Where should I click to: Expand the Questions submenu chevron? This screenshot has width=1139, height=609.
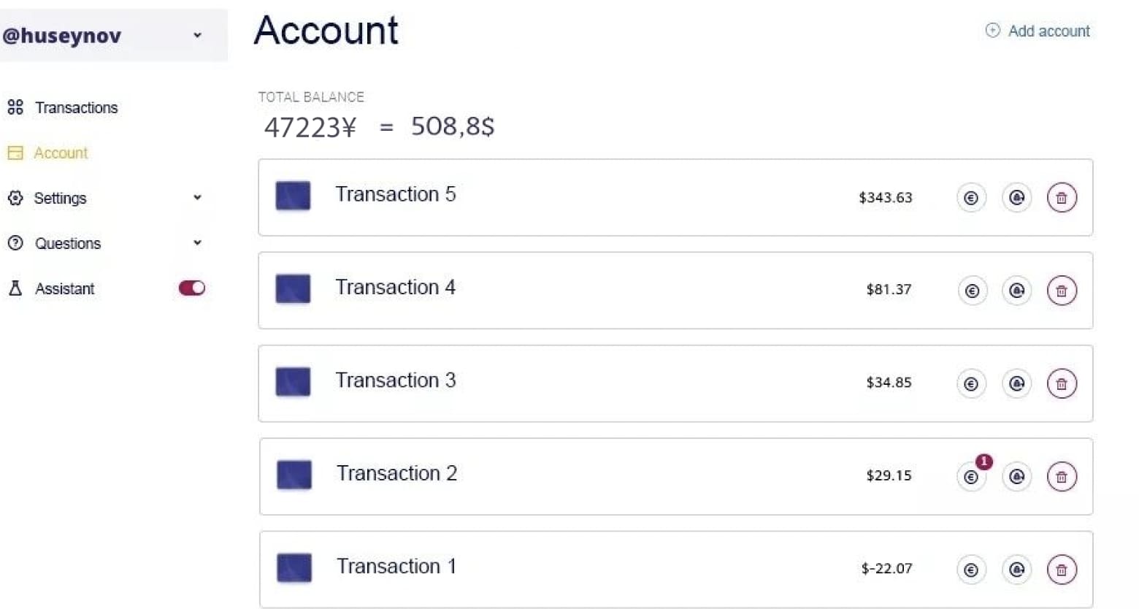coord(197,243)
